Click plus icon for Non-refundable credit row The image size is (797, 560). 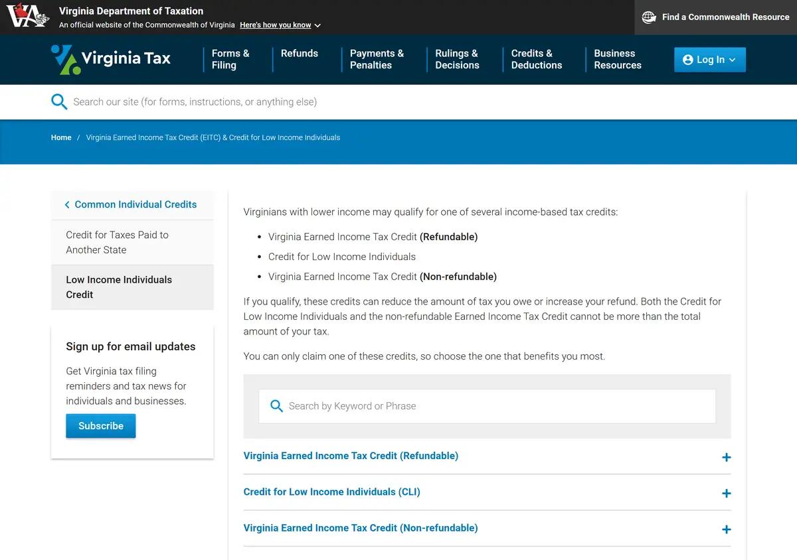tap(727, 529)
